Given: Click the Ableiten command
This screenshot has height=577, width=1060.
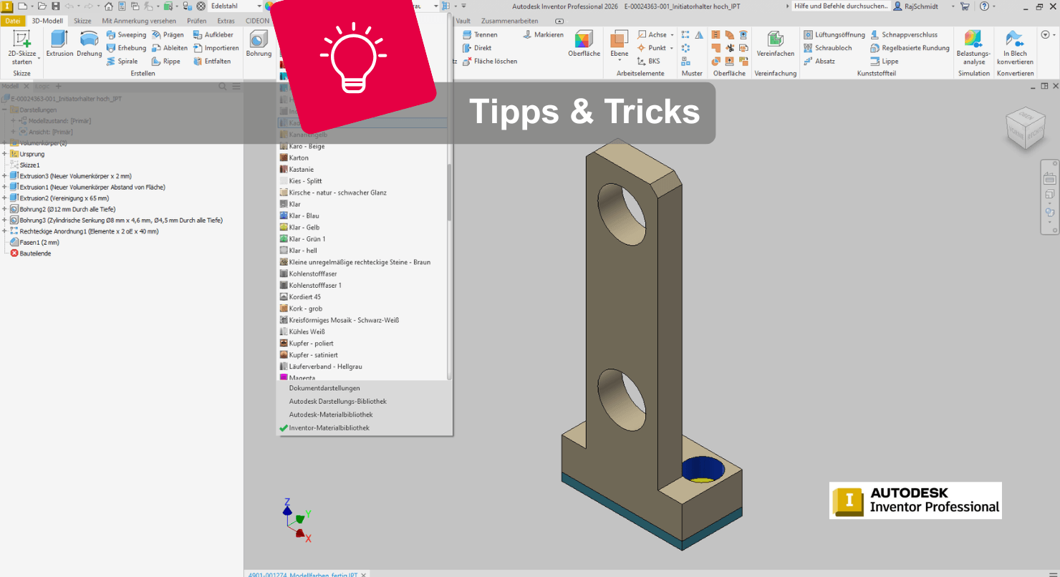Looking at the screenshot, I should click(170, 48).
